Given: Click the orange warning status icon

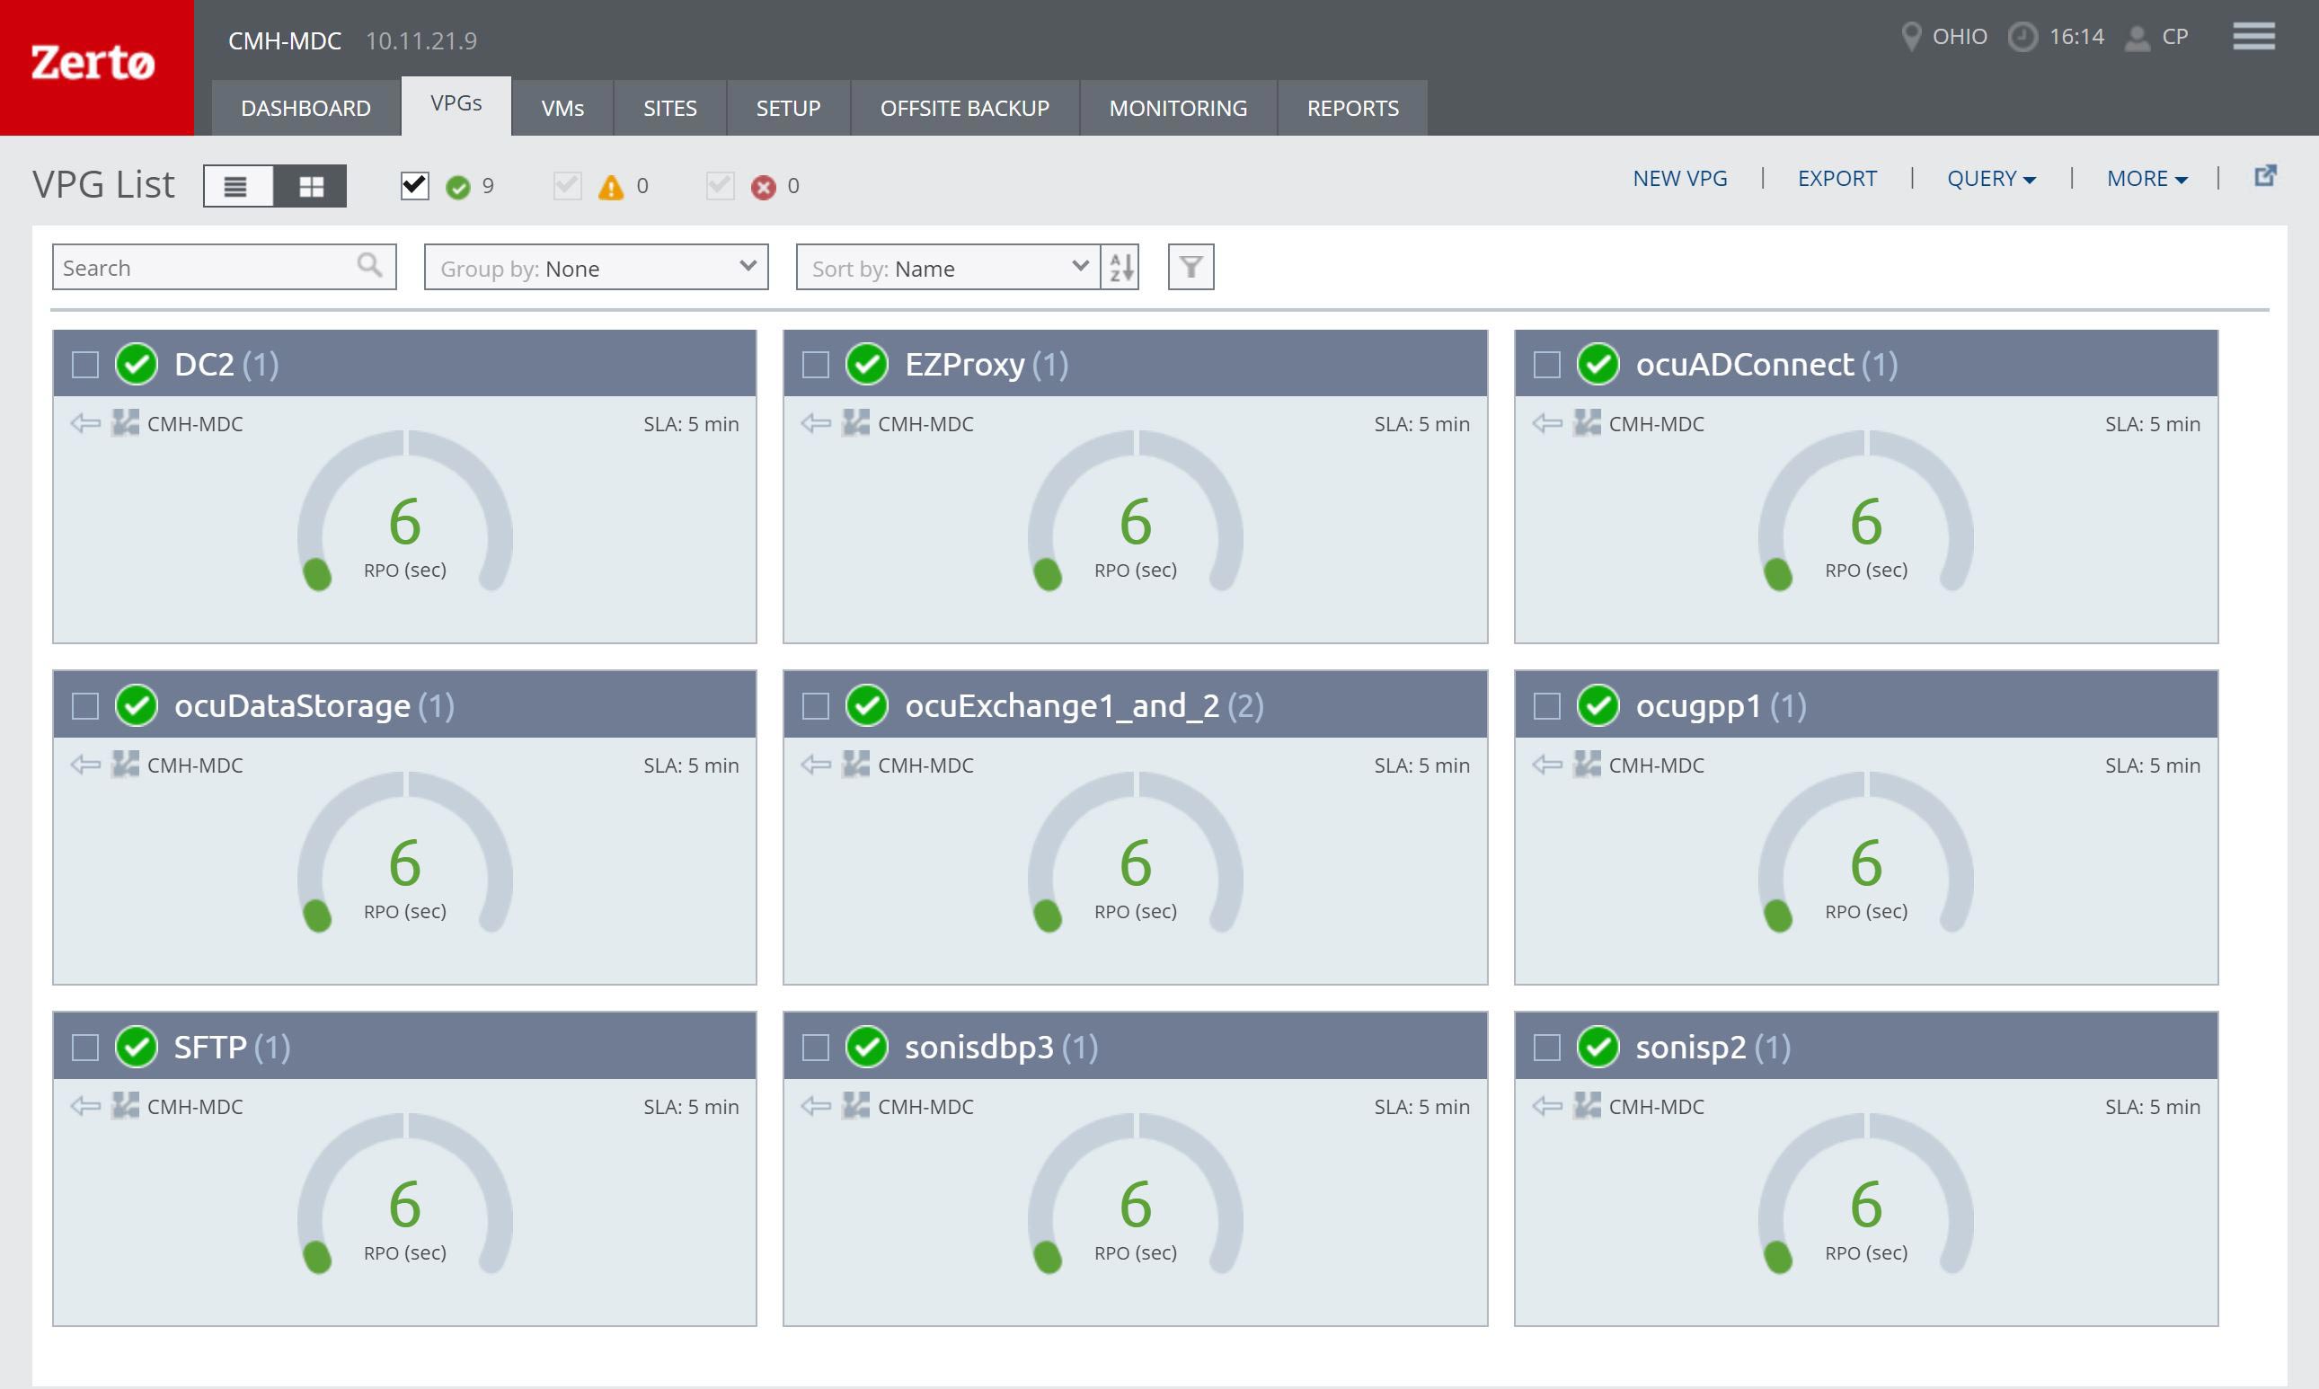Looking at the screenshot, I should (x=611, y=187).
